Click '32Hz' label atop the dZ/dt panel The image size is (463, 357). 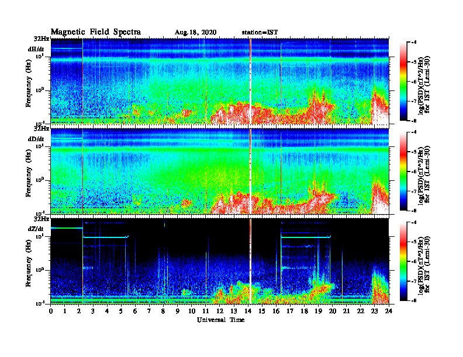click(x=42, y=219)
